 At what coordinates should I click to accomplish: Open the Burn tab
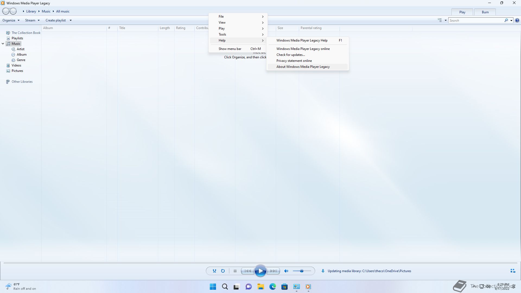(485, 12)
